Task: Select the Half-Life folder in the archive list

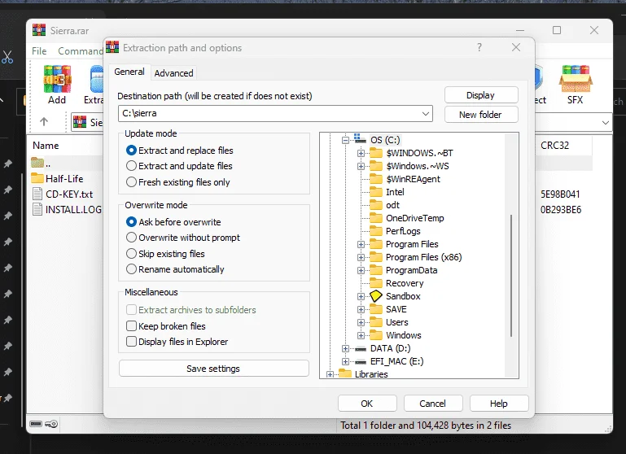Action: click(x=64, y=179)
